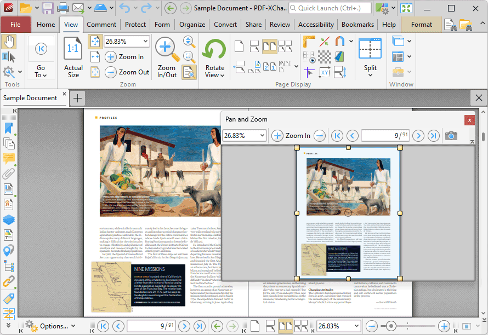Image resolution: width=488 pixels, height=335 pixels.
Task: Click the Fit Width icon in ribbon
Action: tap(95, 57)
